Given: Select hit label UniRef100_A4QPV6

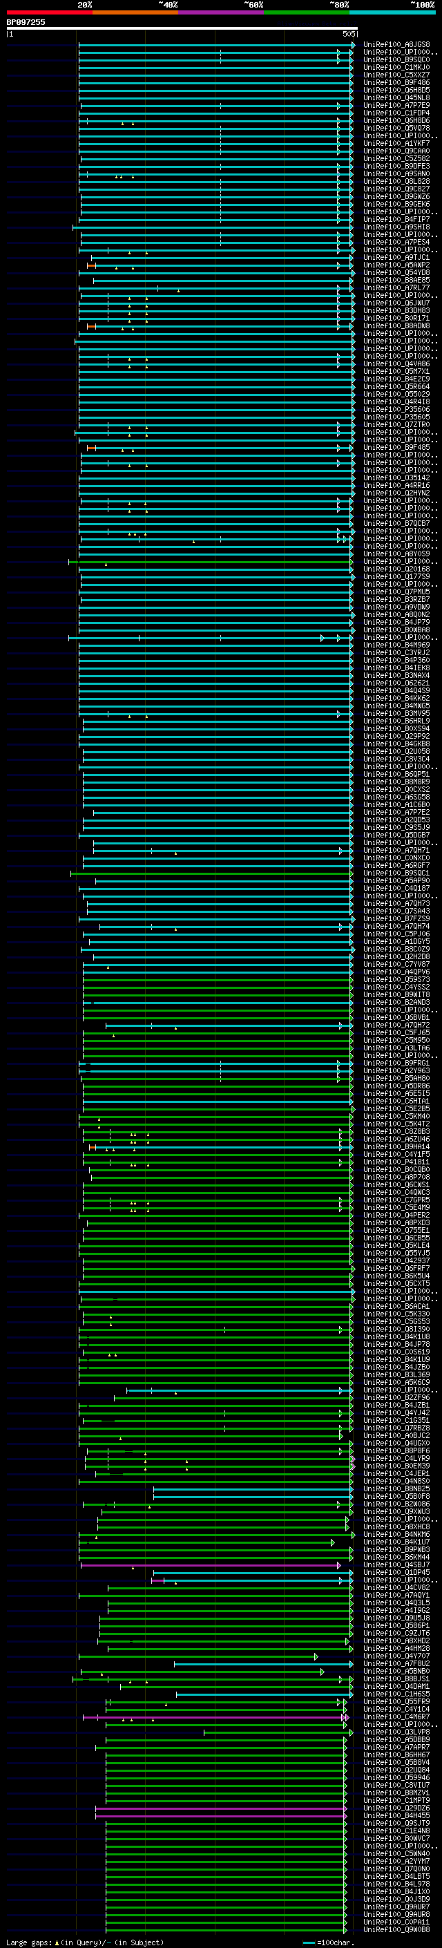Looking at the screenshot, I should click(396, 972).
